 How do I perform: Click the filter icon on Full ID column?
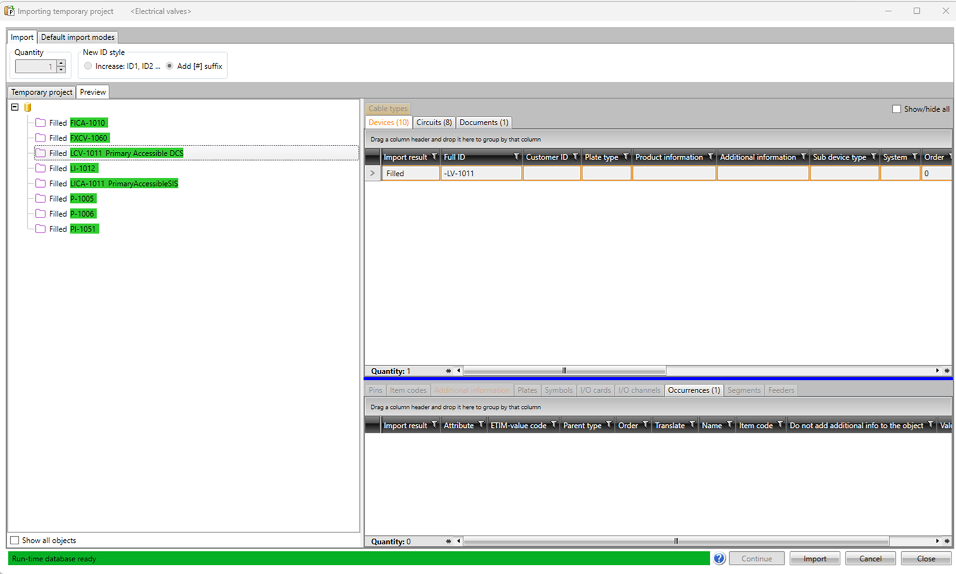(x=516, y=157)
